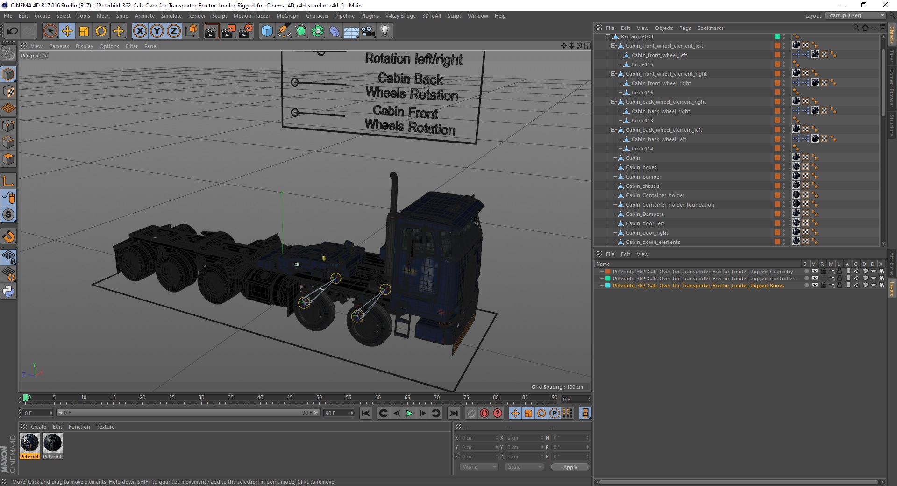The height and width of the screenshot is (486, 897).
Task: Click frame 45 on the timeline ruler
Action: tap(290, 399)
